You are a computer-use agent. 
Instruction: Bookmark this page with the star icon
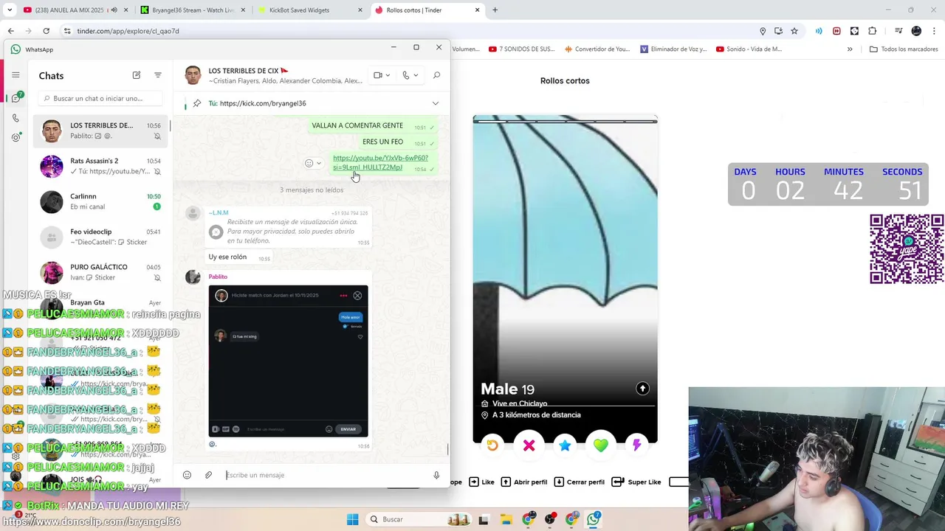(x=794, y=31)
